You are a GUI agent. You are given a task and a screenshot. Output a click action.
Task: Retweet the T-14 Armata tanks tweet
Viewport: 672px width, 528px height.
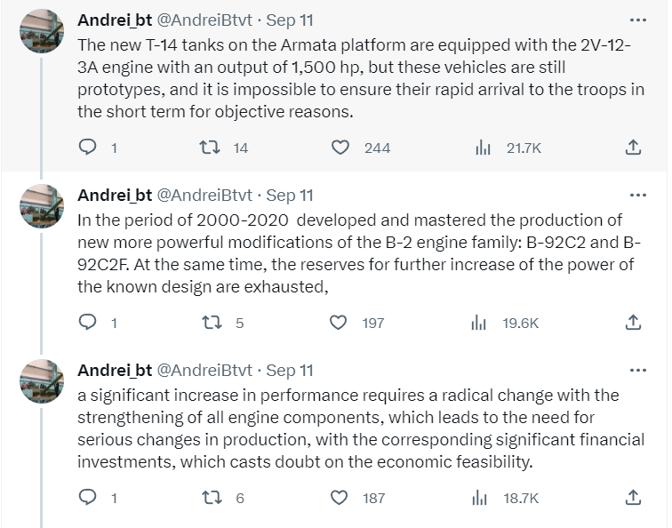(213, 148)
